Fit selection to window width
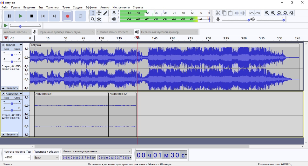Screen dimensions: 308x166 click(x=279, y=13)
